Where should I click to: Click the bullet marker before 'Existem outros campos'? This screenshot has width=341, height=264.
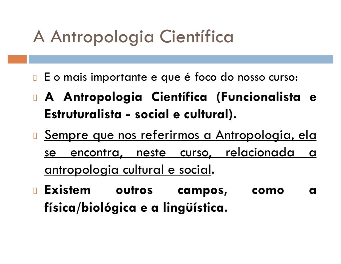(35, 191)
